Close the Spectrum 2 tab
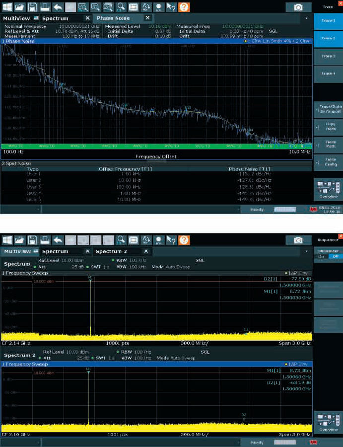The width and height of the screenshot is (343, 447). (146, 251)
